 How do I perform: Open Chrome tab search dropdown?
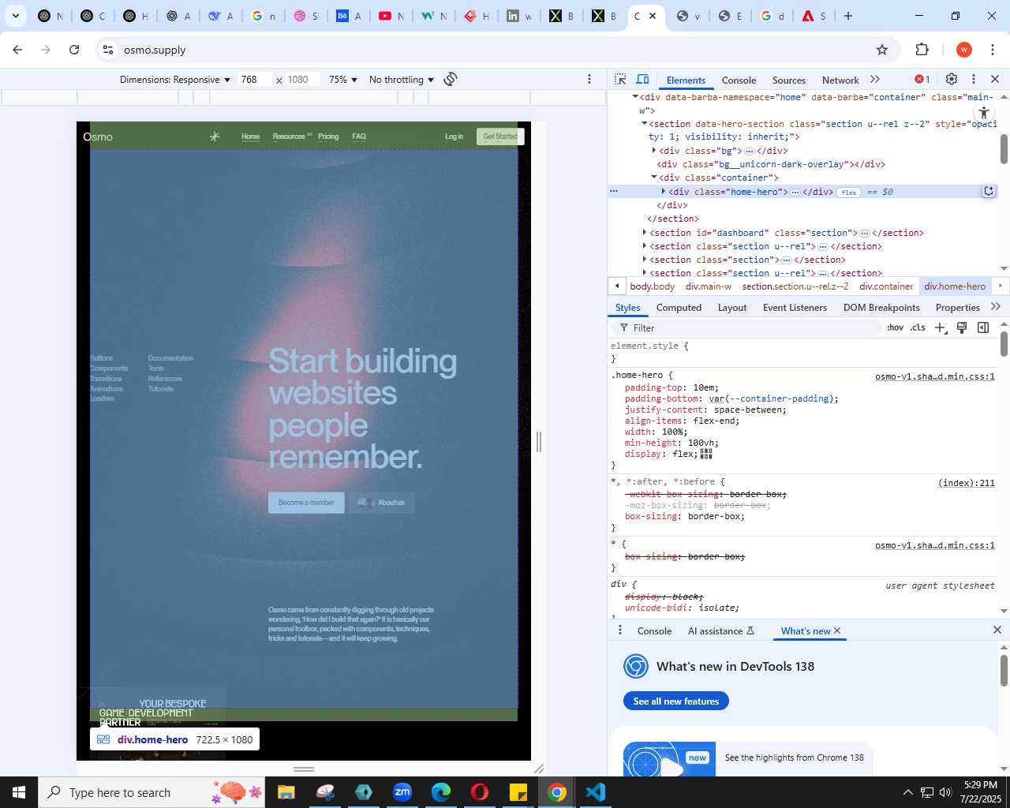15,16
